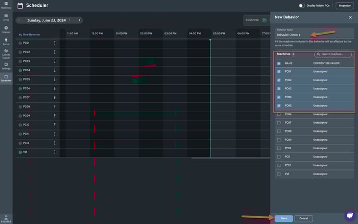This screenshot has height=224, width=358.
Task: Click the New Behavior link above PC list
Action: point(30,35)
